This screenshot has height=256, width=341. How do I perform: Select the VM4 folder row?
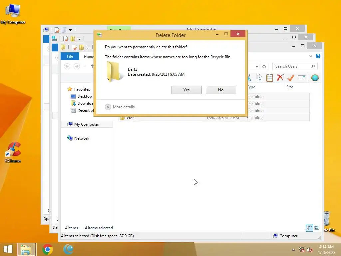tap(214, 118)
